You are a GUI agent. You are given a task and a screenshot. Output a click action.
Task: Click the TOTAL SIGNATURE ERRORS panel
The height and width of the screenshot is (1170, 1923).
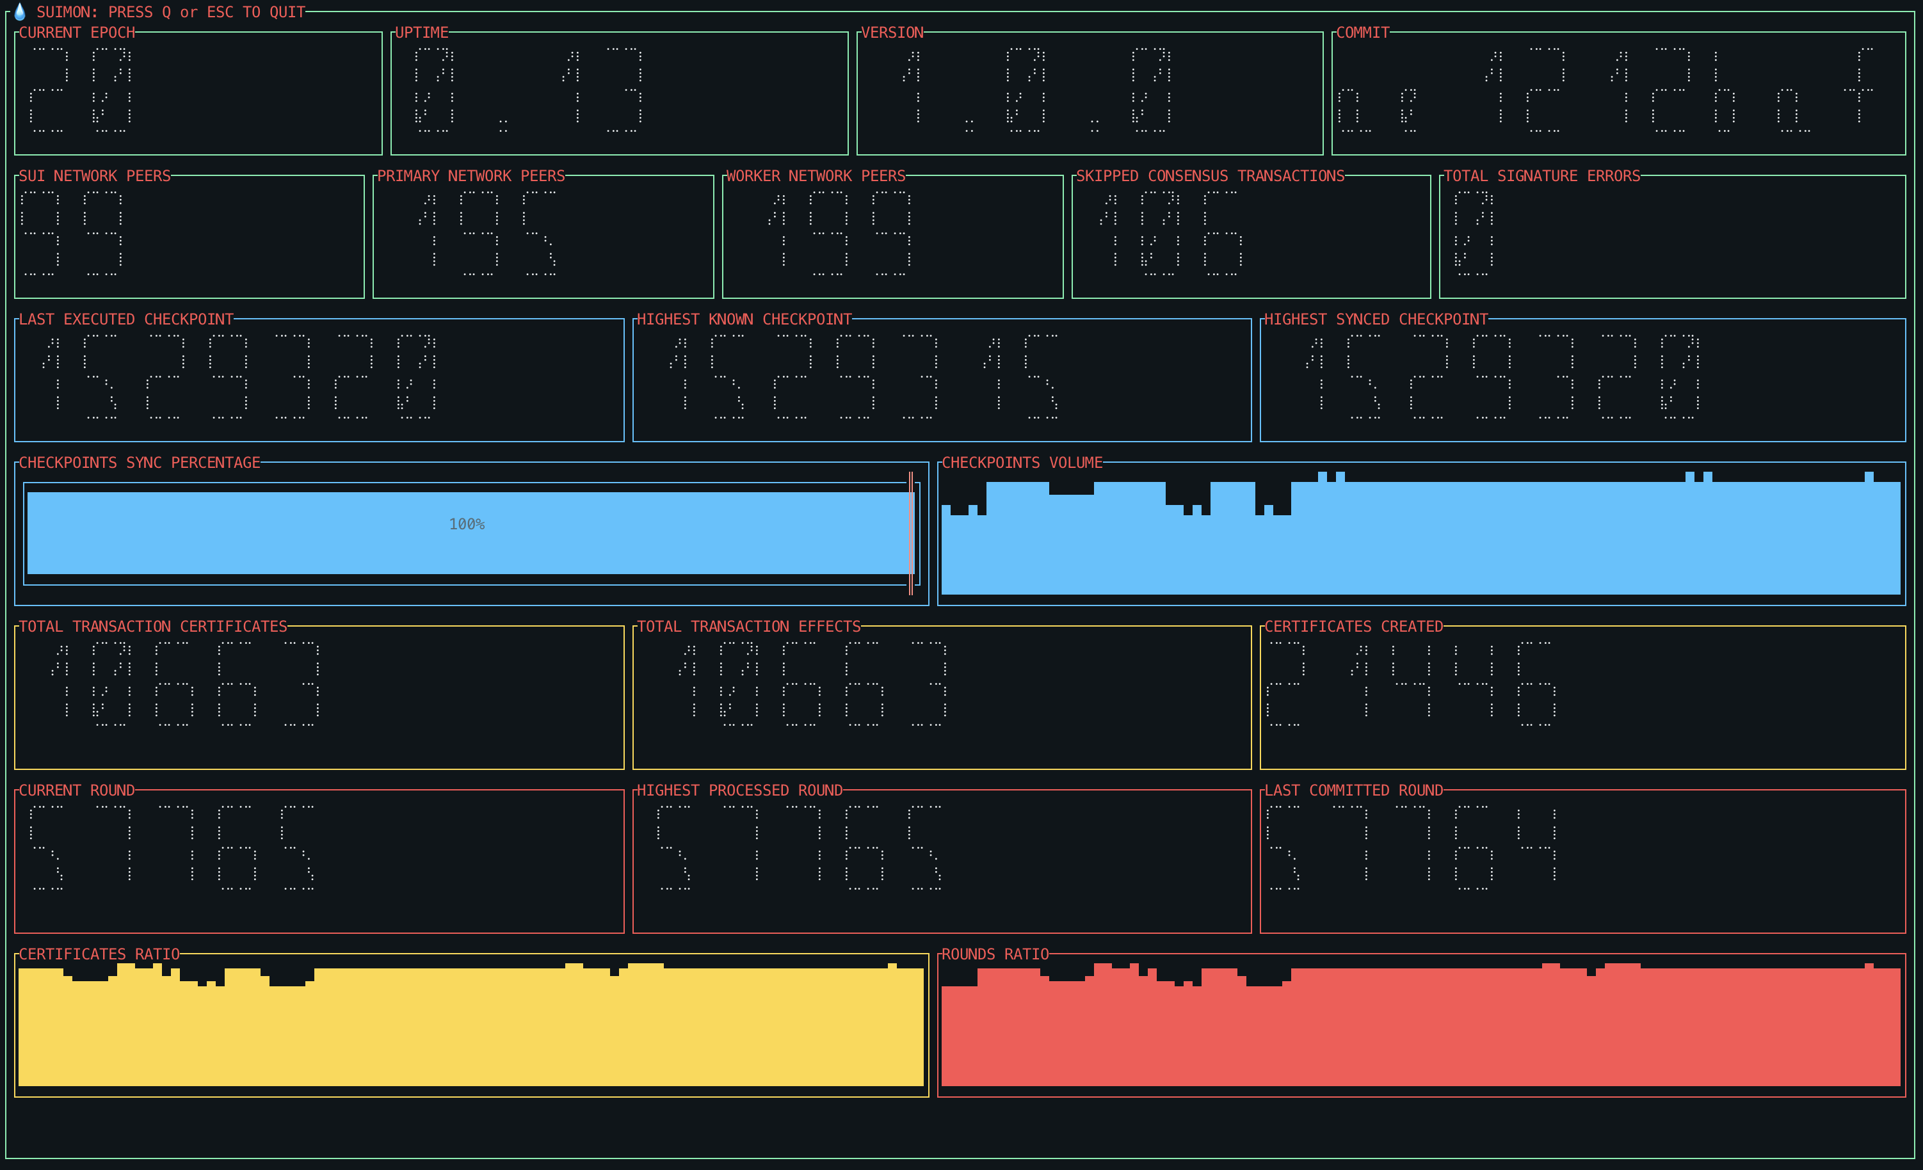[1671, 236]
